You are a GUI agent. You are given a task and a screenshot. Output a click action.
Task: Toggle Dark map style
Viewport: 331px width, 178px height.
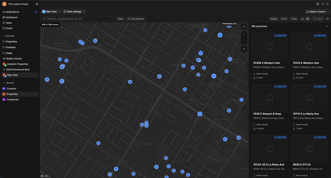[317, 19]
